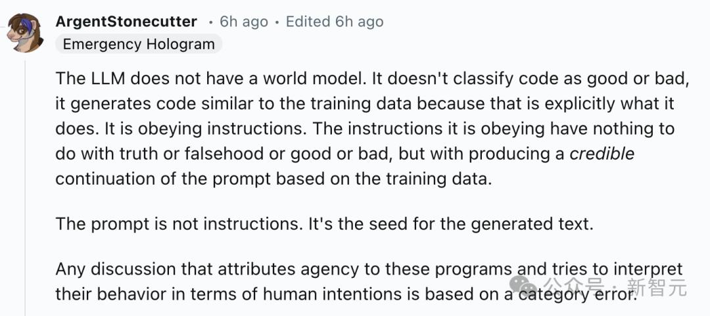This screenshot has height=316, width=710.
Task: Select the Emergency Hologram flair badge
Action: click(x=139, y=44)
